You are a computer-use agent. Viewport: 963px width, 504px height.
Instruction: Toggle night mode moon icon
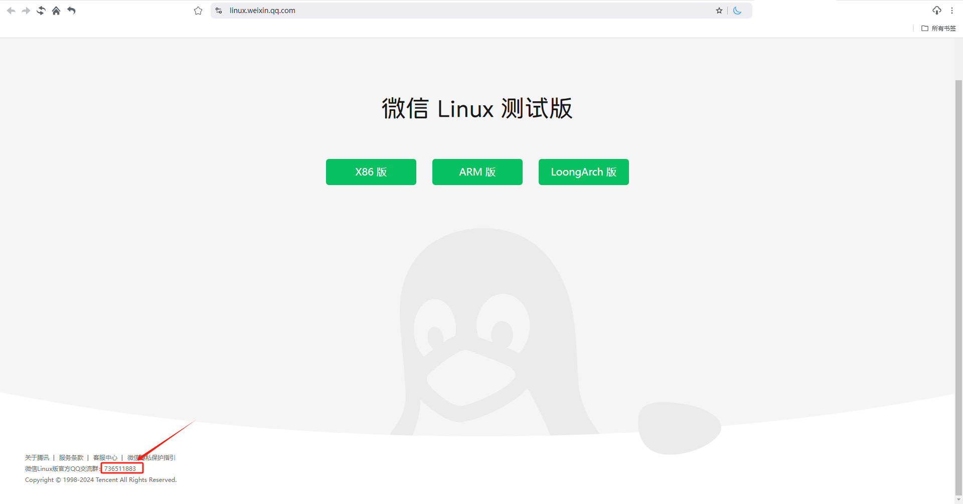[x=737, y=11]
